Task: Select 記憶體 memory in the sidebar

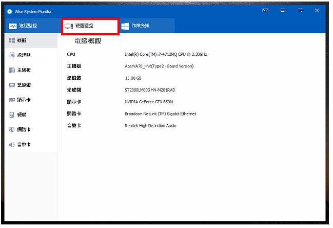Action: pos(31,85)
